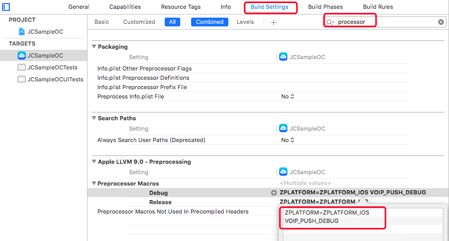
Task: Click the Preprocessor Macros setting name
Action: pos(128,183)
